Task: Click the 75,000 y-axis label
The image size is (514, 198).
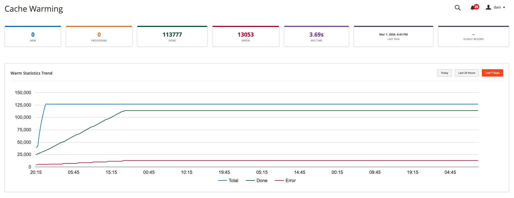Action: pos(24,130)
